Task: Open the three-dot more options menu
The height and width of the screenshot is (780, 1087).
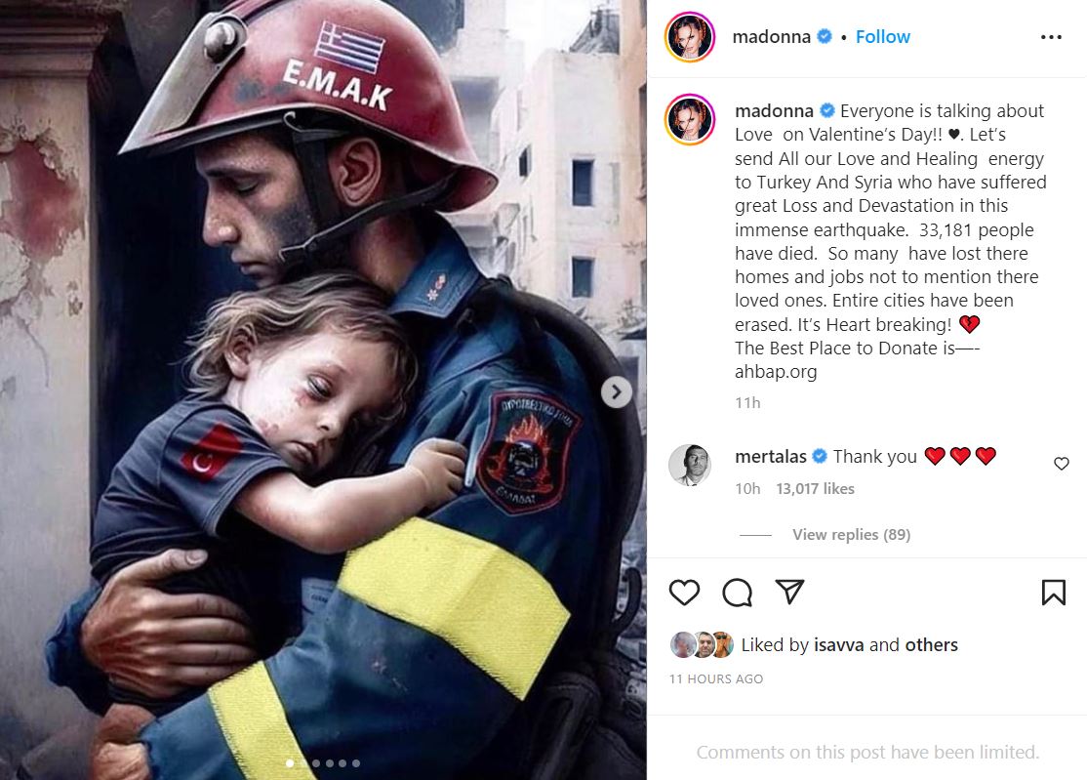Action: tap(1051, 37)
